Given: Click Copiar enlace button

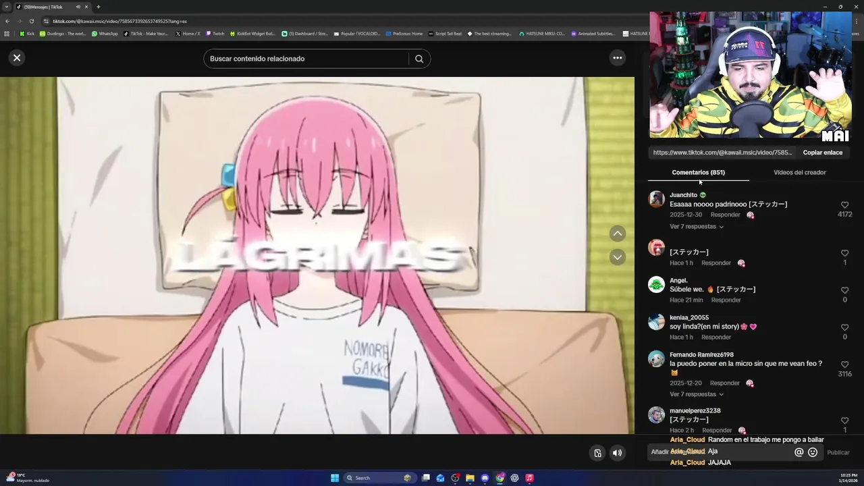Looking at the screenshot, I should (822, 153).
